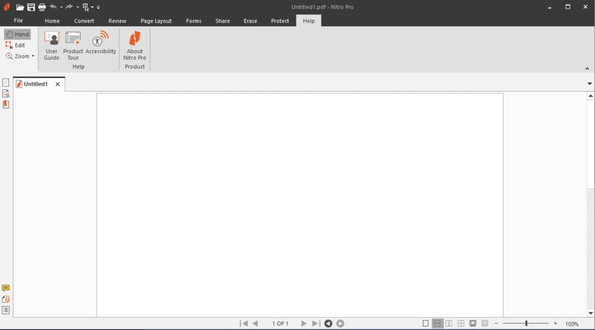This screenshot has width=595, height=330.
Task: Launch the Product Tour
Action: [x=73, y=45]
